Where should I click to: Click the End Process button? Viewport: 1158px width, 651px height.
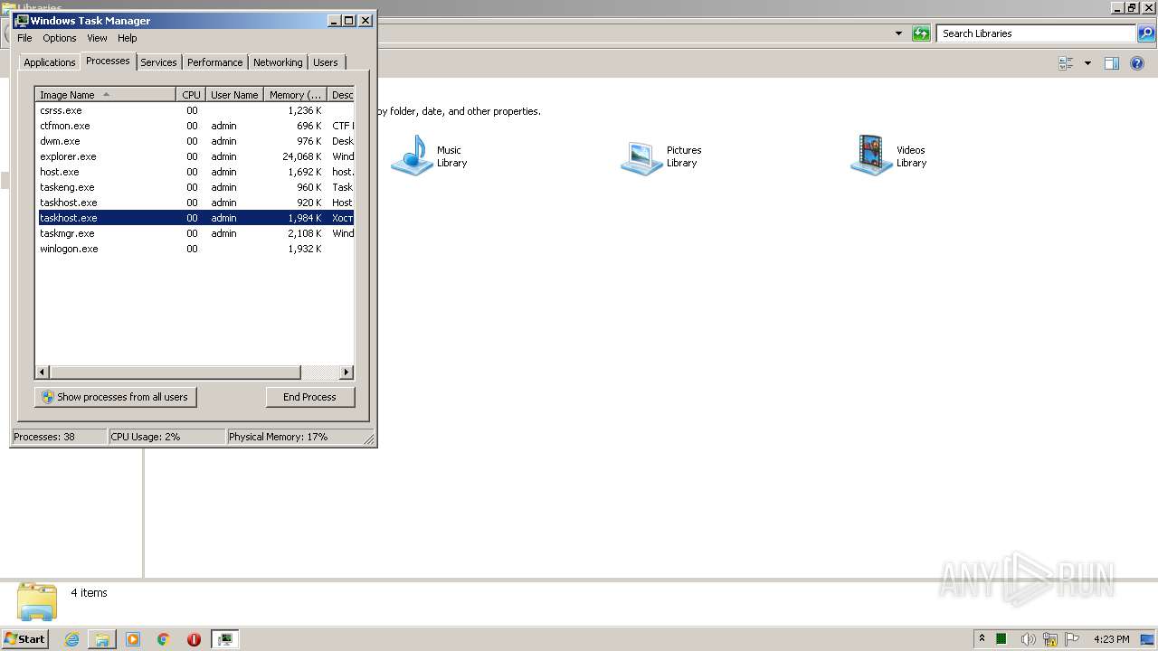coord(310,397)
